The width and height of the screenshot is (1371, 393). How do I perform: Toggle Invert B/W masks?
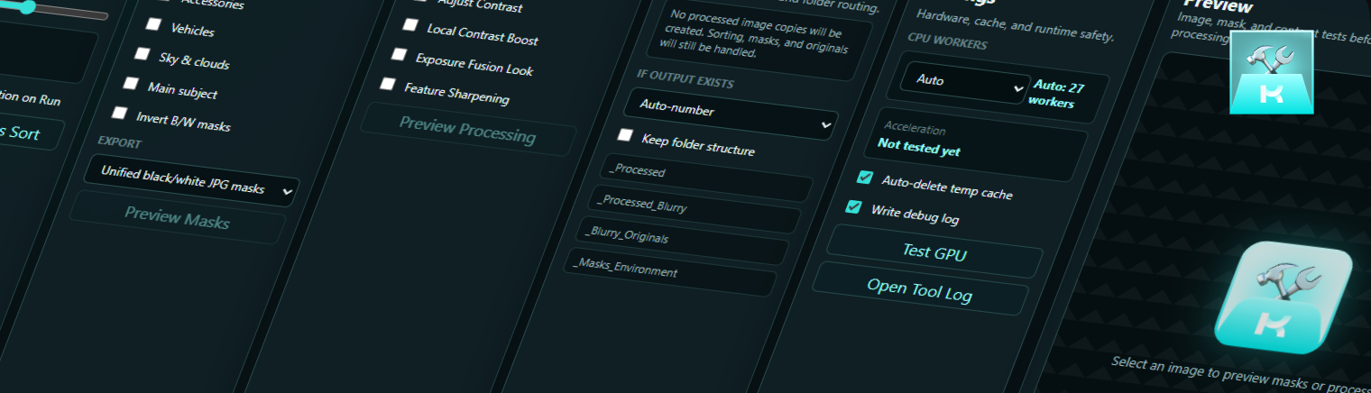(119, 114)
